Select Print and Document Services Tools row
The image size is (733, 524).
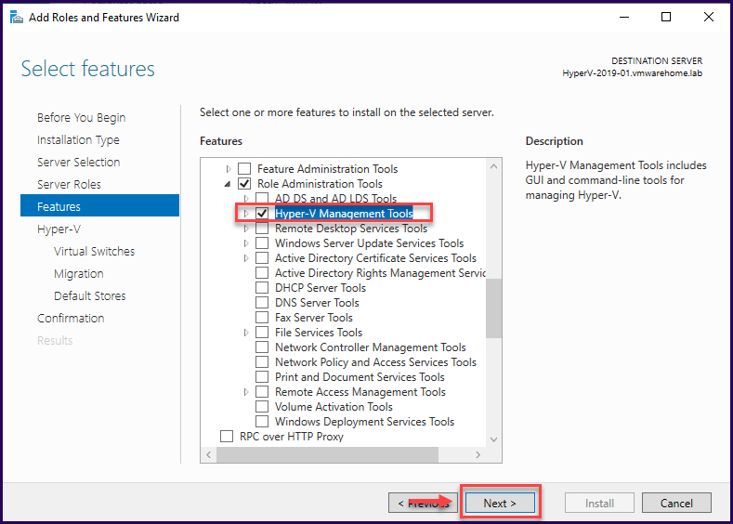[x=360, y=377]
